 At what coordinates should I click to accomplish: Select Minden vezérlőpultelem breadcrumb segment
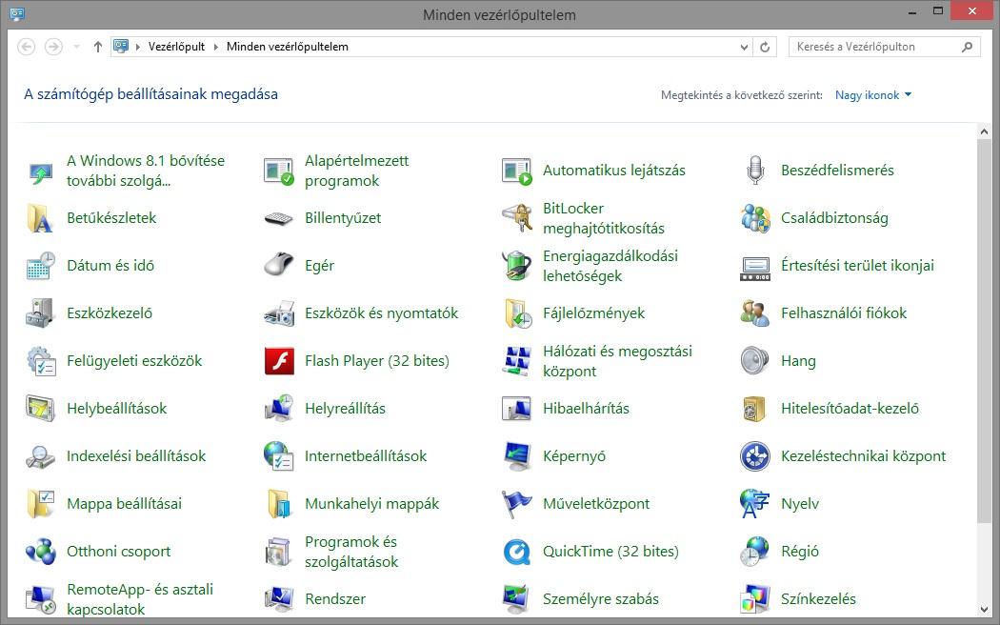tap(287, 47)
